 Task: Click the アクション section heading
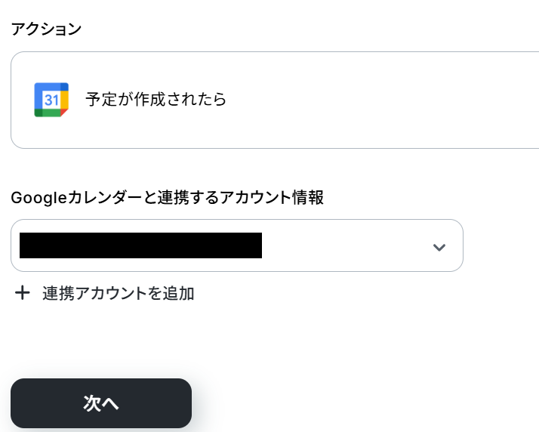click(x=45, y=29)
